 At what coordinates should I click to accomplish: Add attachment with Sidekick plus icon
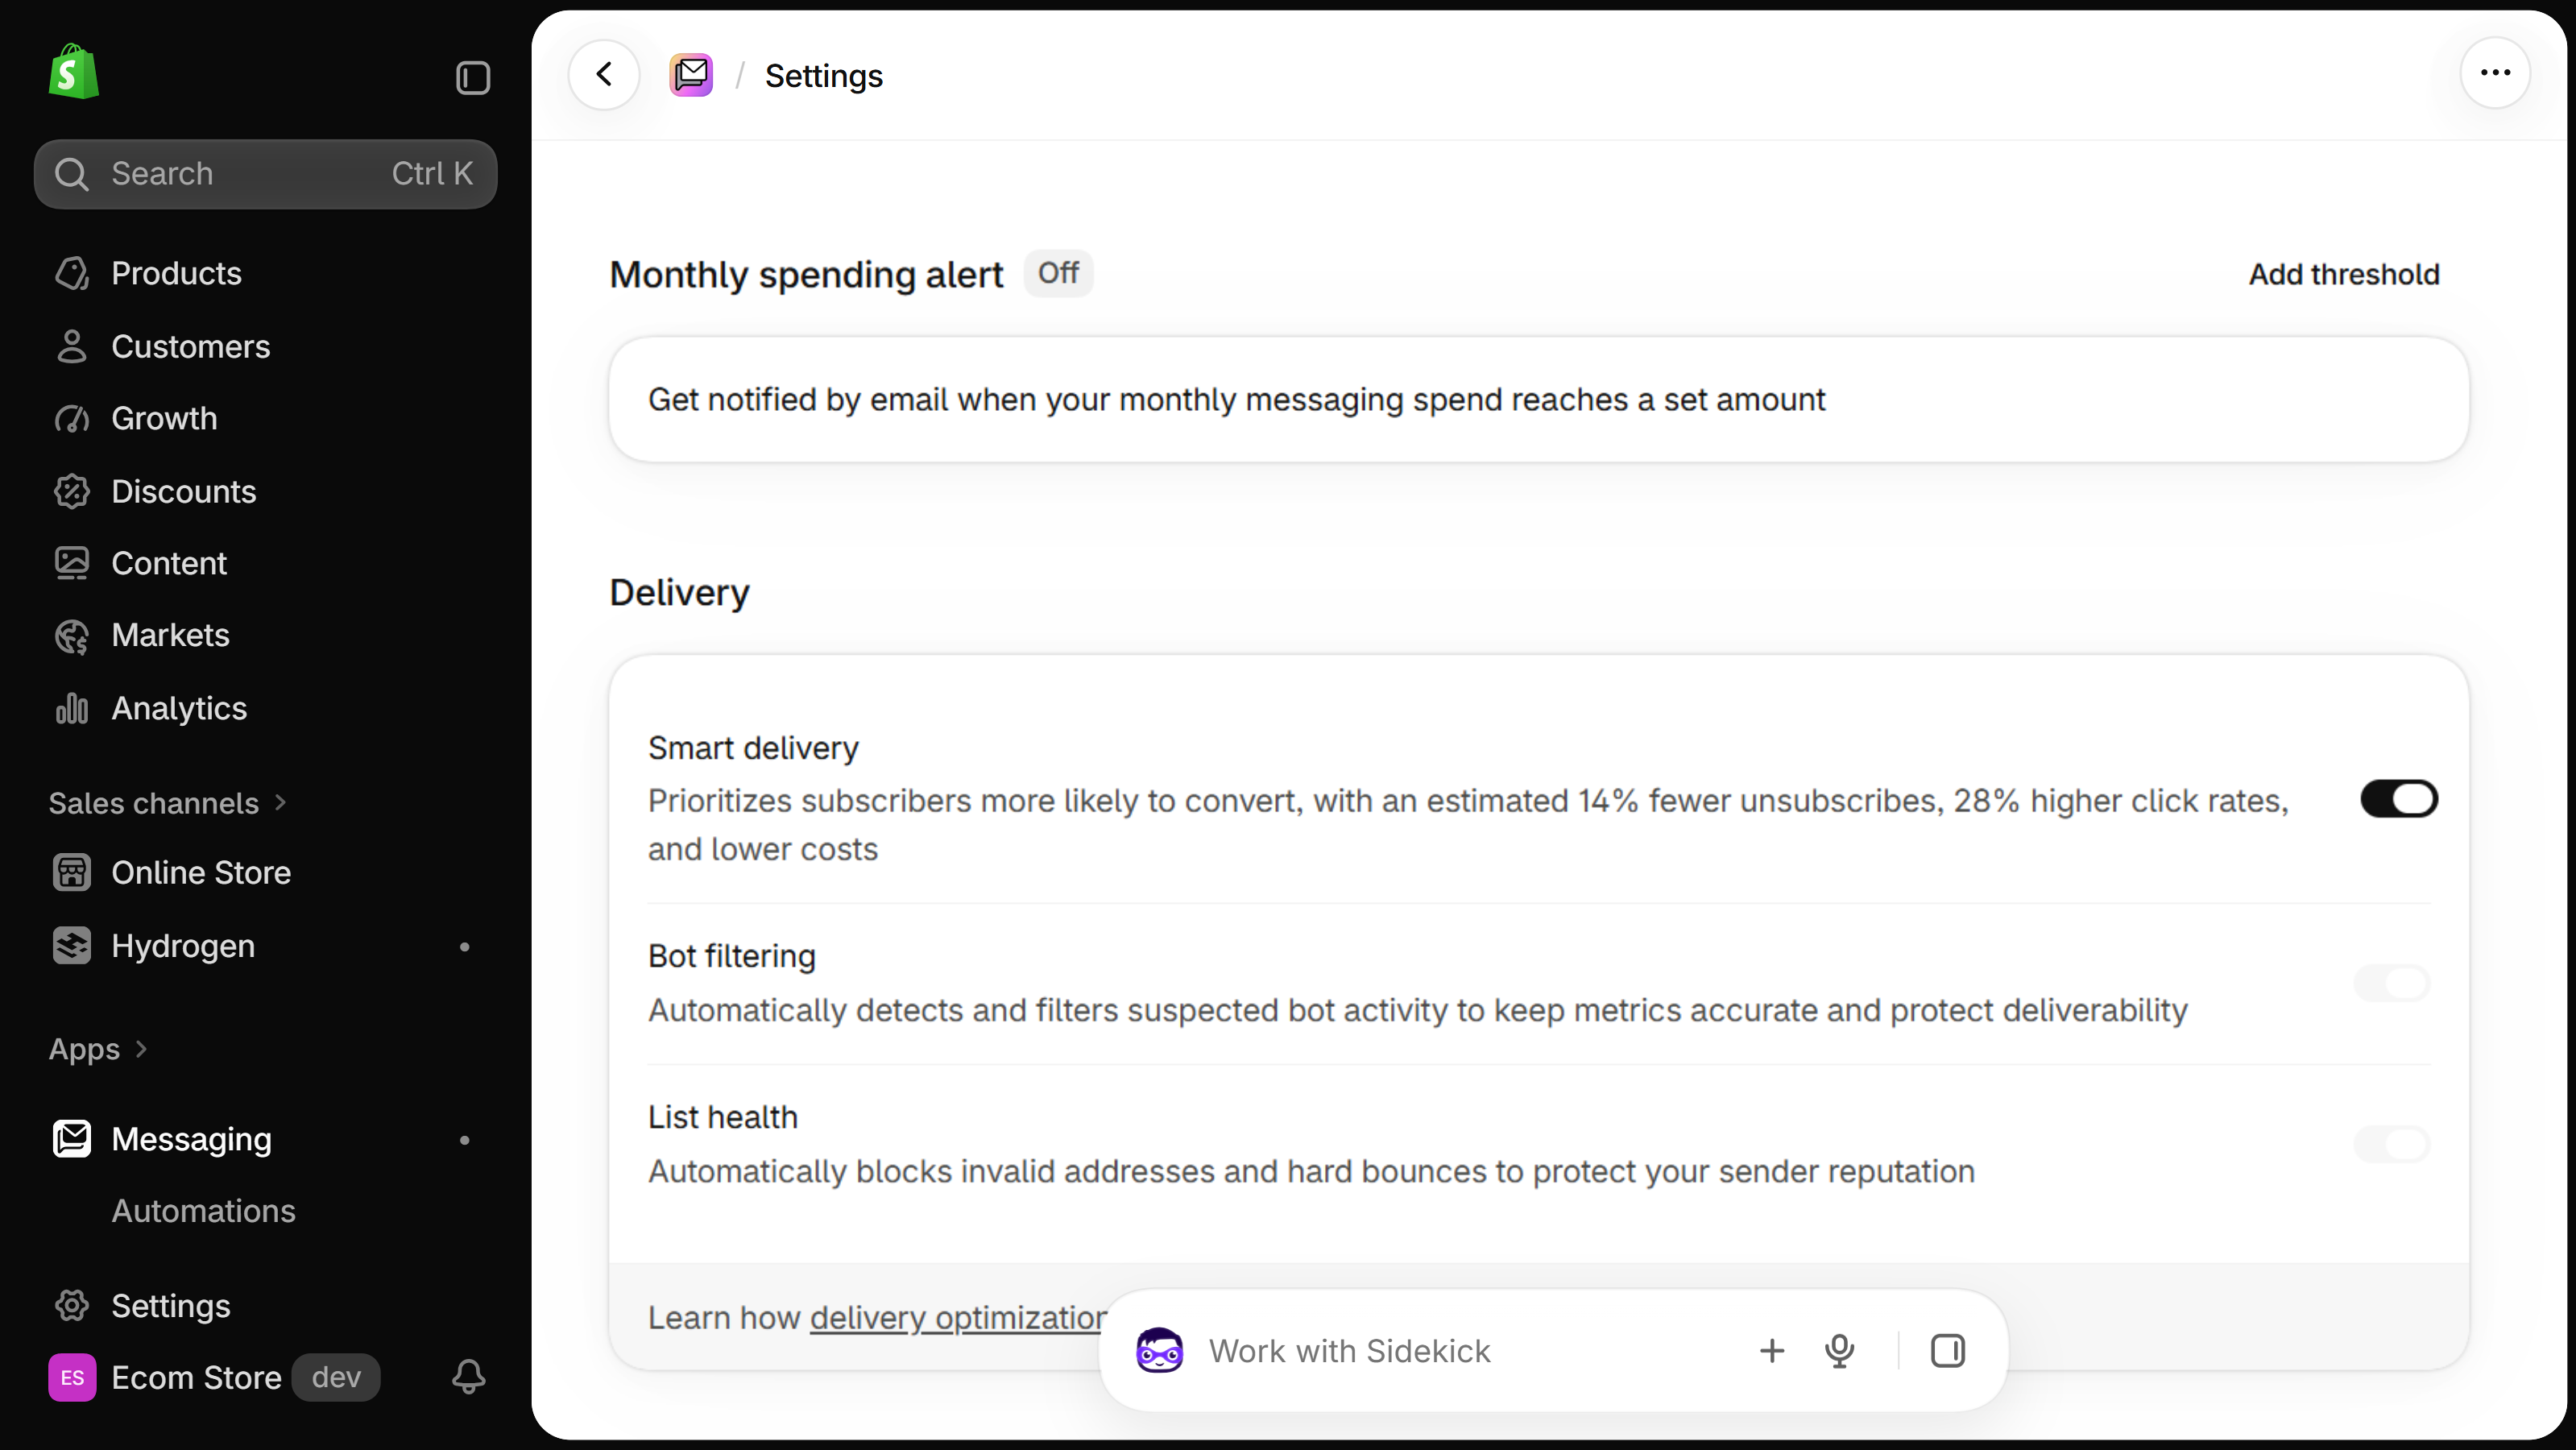(x=1771, y=1351)
